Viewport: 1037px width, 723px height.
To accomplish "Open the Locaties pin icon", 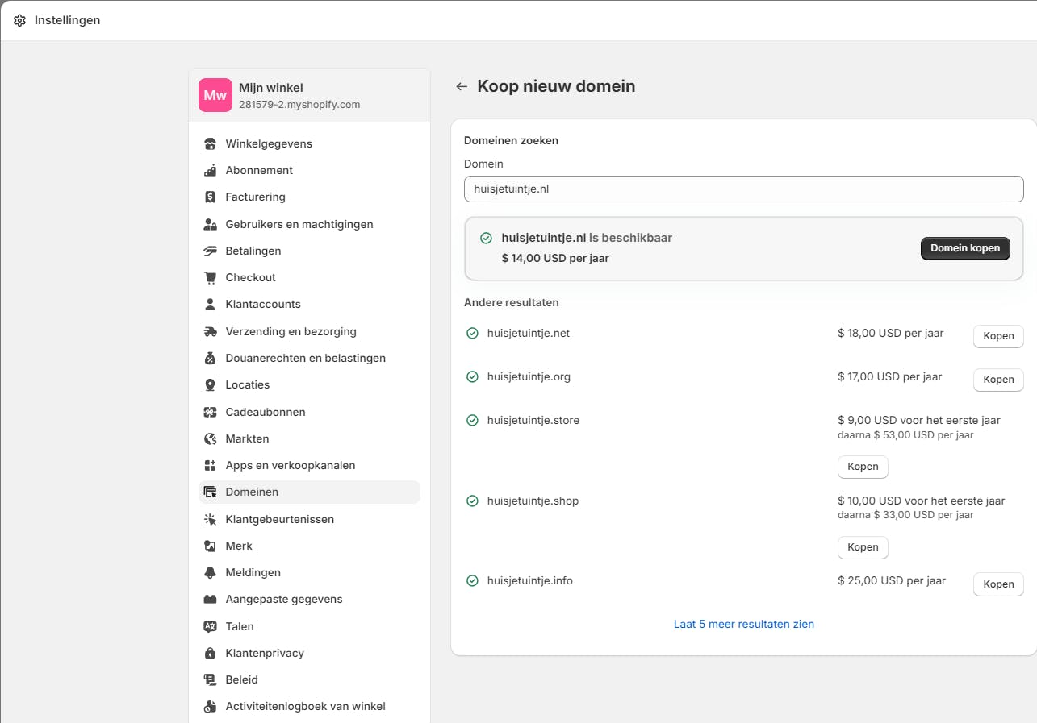I will click(x=211, y=385).
